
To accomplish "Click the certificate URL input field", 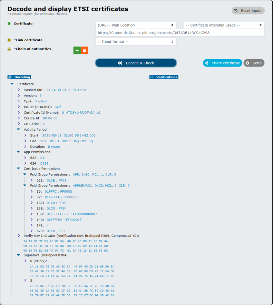I will coord(180,33).
